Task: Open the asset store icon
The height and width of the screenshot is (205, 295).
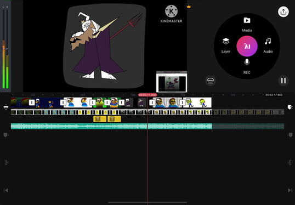Action: pos(211,81)
